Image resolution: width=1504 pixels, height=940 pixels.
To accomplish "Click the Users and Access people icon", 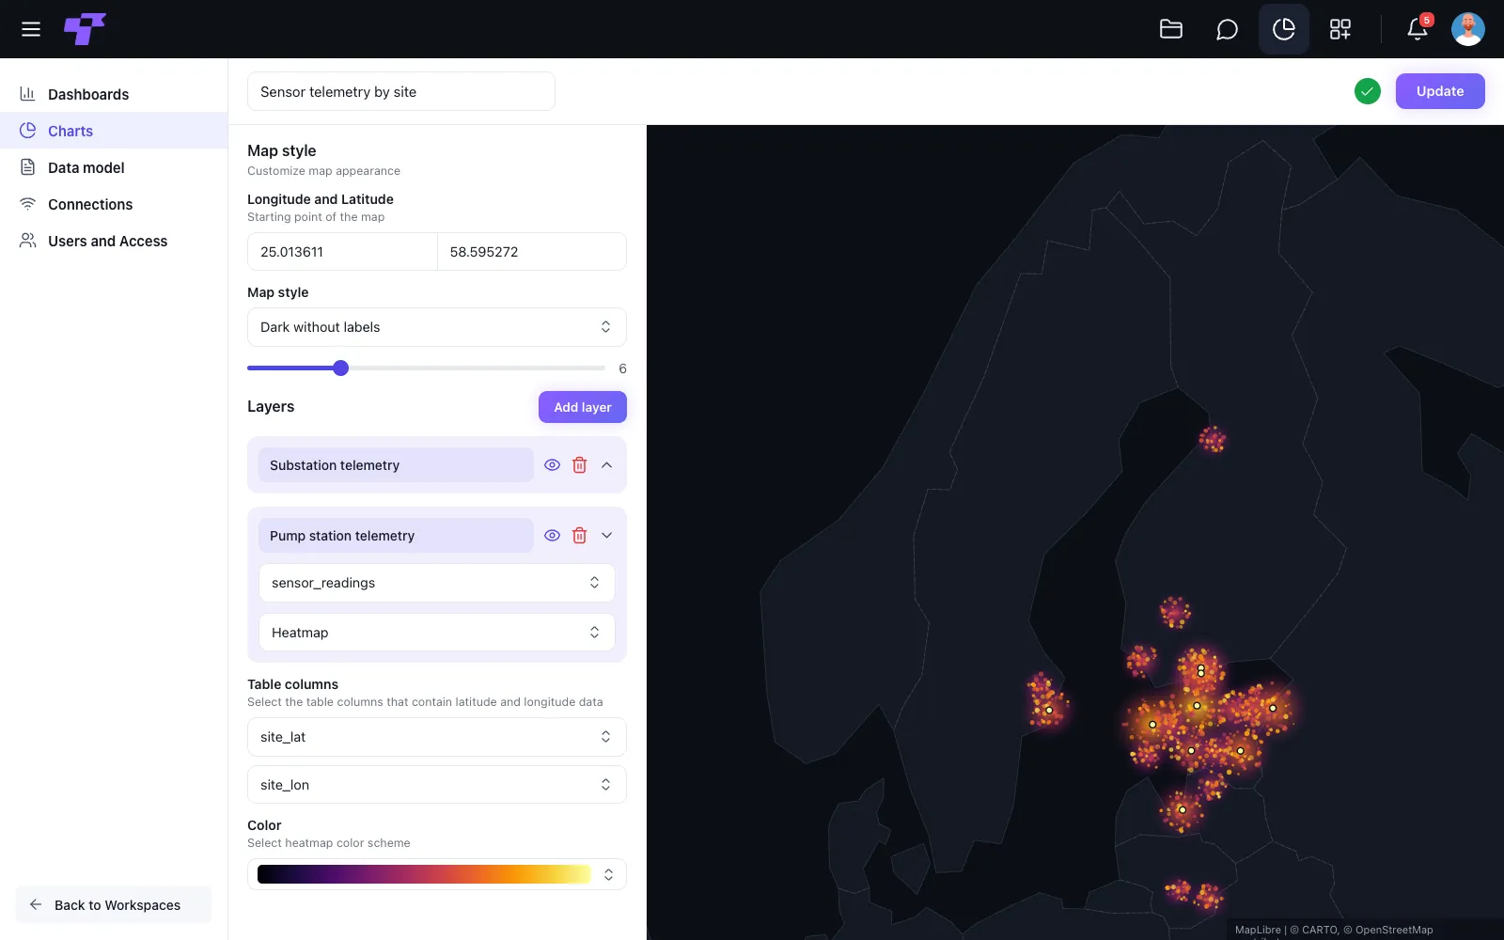I will pos(28,241).
